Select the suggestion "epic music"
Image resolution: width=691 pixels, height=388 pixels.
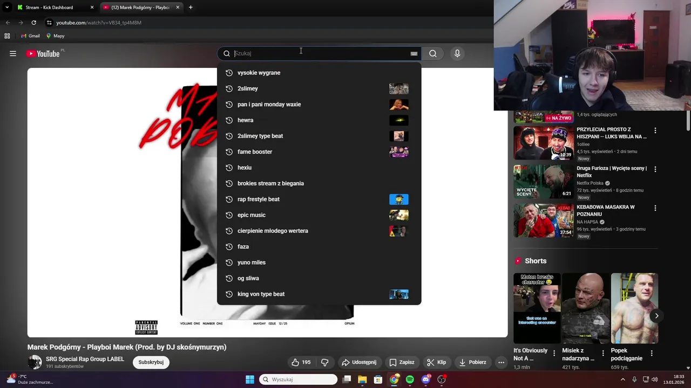pyautogui.click(x=319, y=215)
